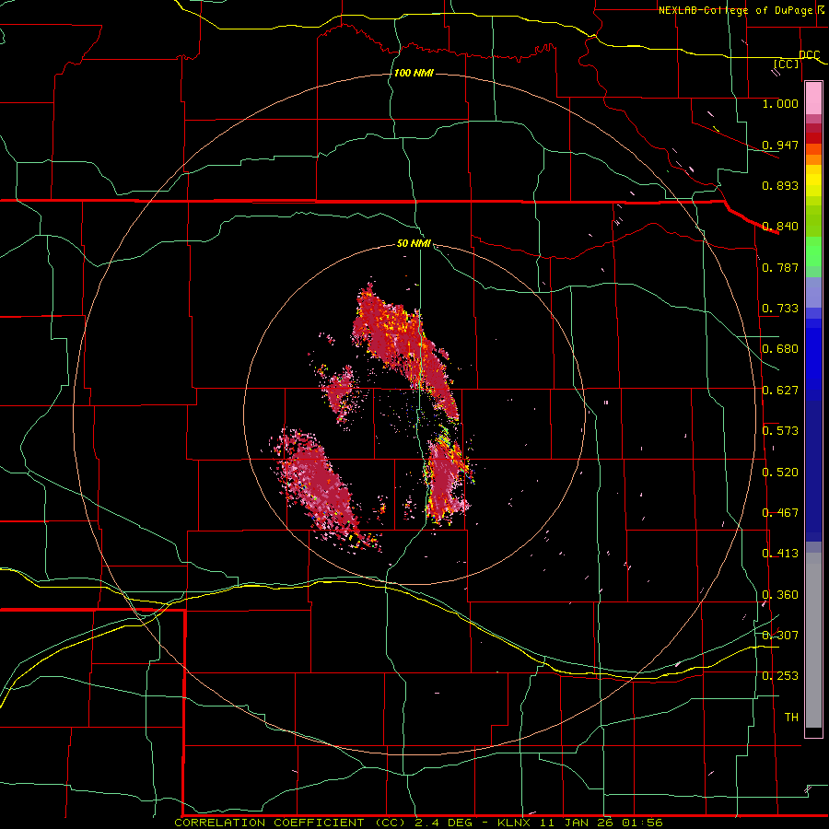Click the 0.627 scale value
The image size is (829, 829).
(780, 391)
